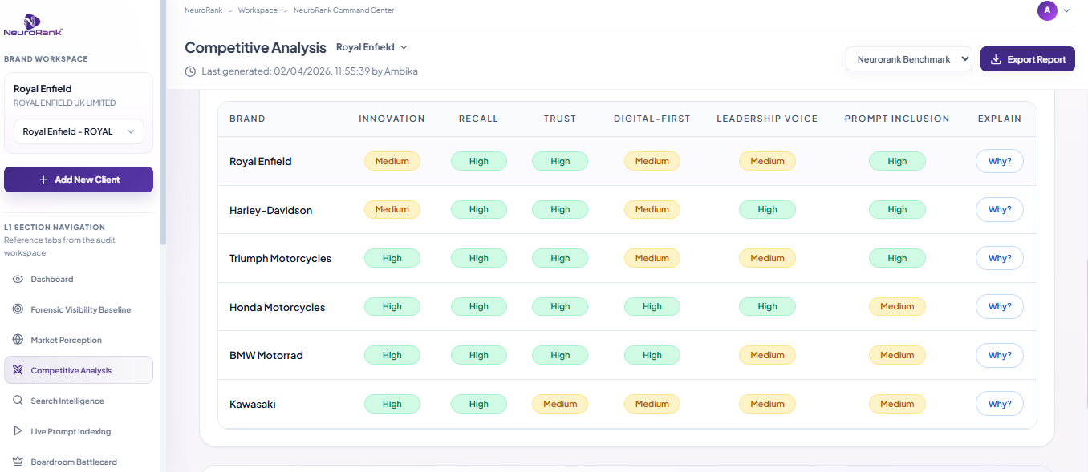Click Why? for Royal Enfield
1088x472 pixels.
click(1000, 161)
